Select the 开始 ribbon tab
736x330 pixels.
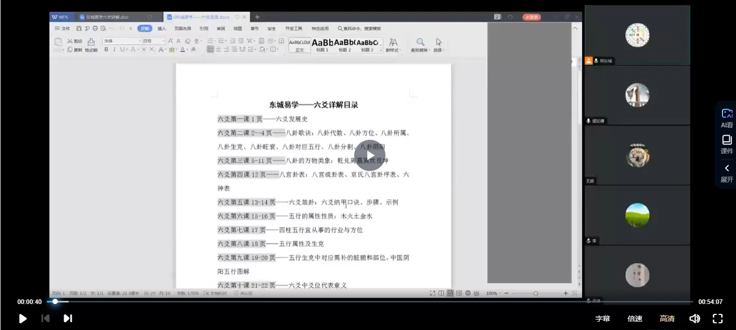coord(145,29)
